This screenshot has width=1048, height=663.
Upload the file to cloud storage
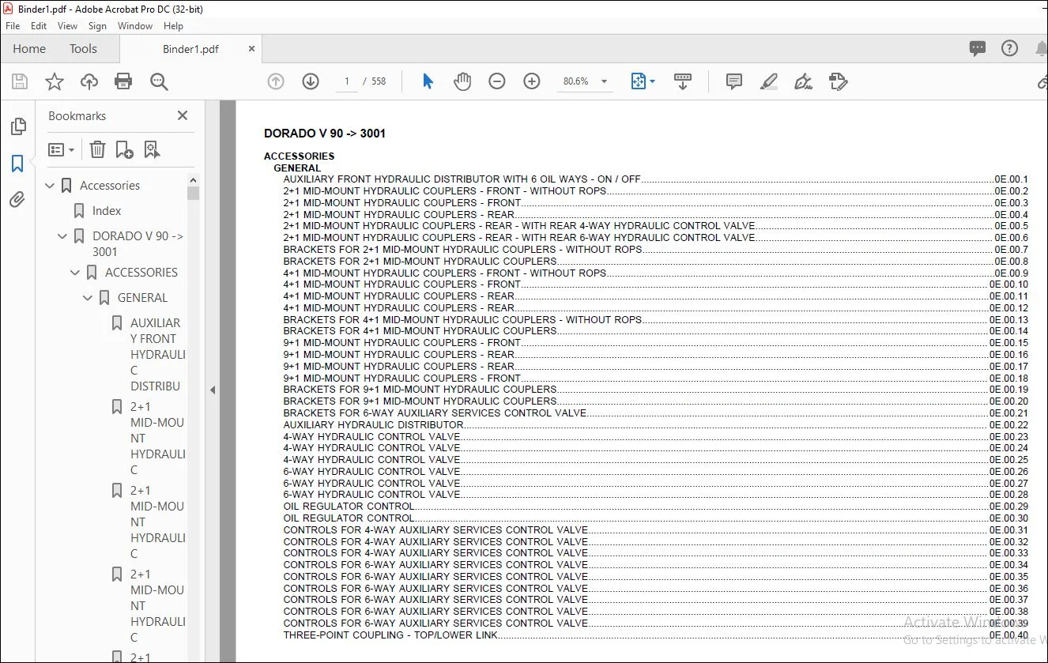click(89, 81)
